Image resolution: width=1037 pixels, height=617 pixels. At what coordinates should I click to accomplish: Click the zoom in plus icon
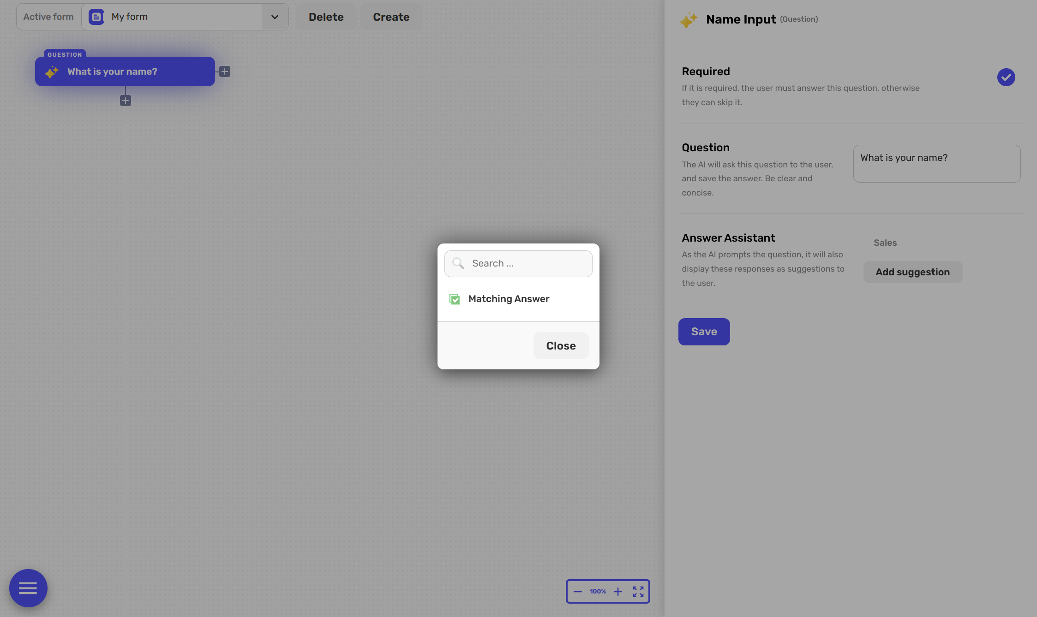coord(618,592)
